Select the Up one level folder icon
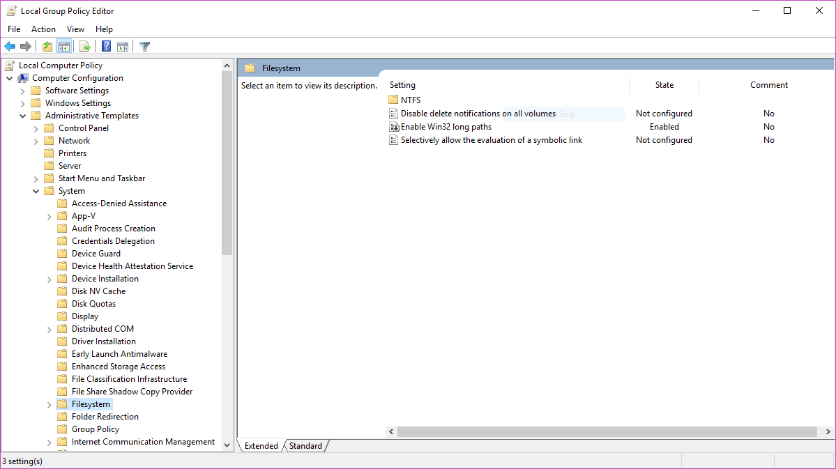The width and height of the screenshot is (836, 469). click(47, 46)
